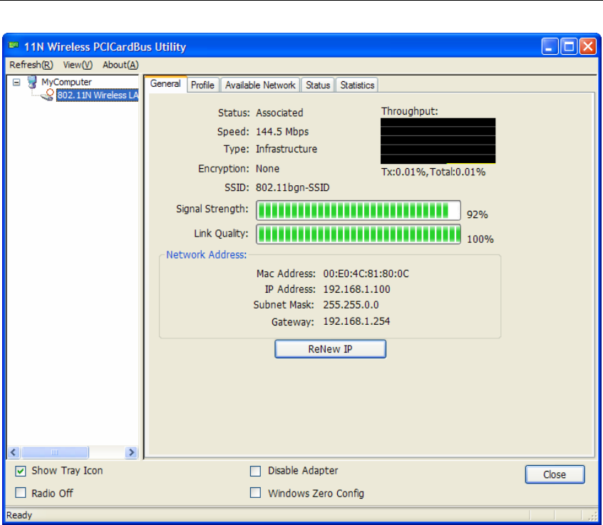Switch to the Status tab
This screenshot has height=525, width=603.
(x=318, y=85)
